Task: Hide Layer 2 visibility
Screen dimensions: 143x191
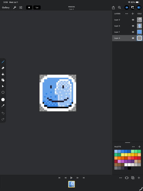Action: (133, 26)
